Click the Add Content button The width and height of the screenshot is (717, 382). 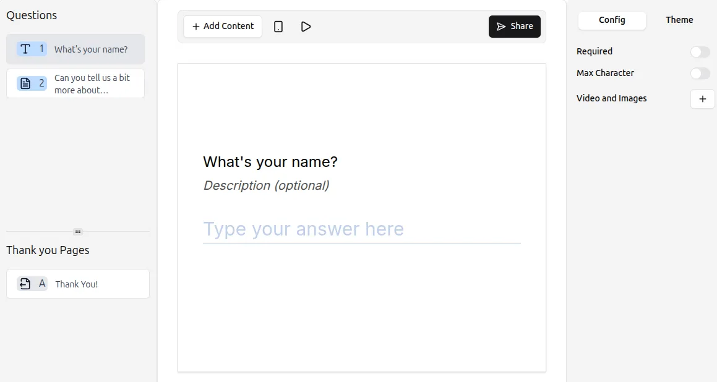(222, 26)
